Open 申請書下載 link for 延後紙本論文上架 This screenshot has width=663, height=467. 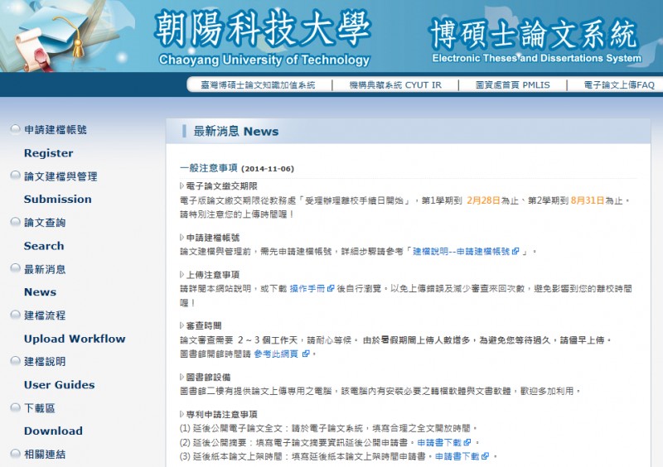pyautogui.click(x=457, y=456)
